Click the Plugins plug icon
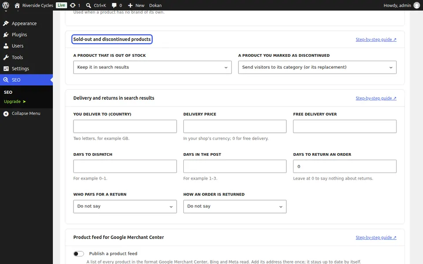 point(6,35)
